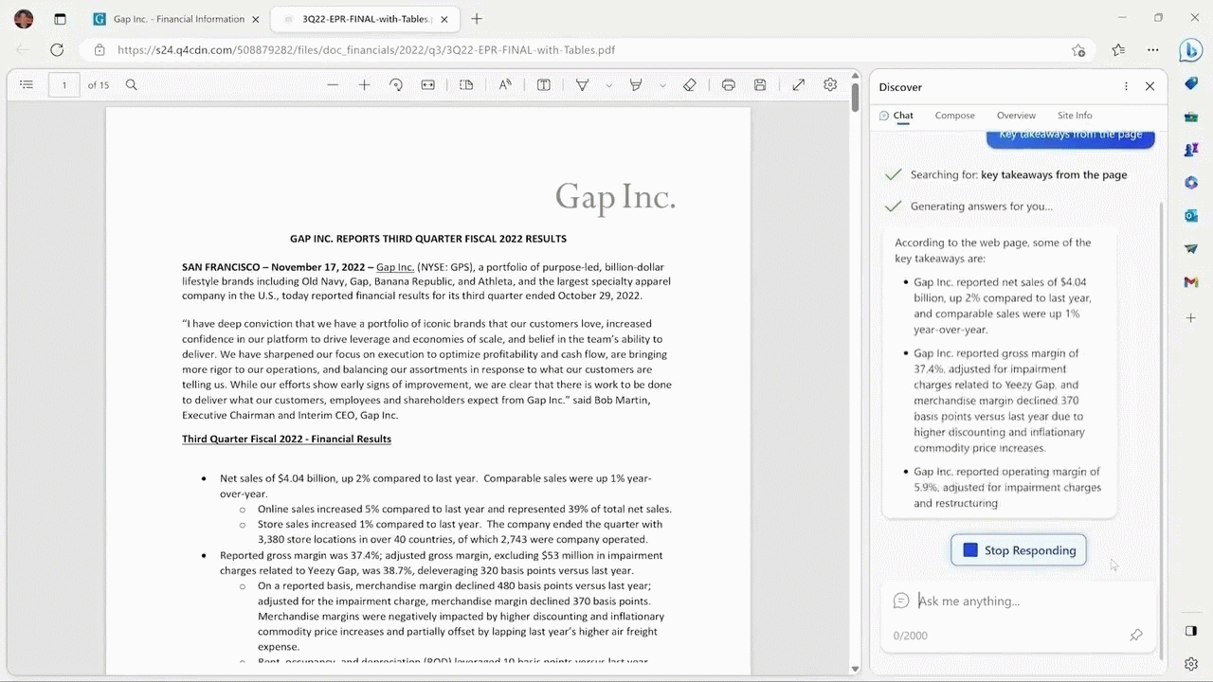Open PDF viewer settings dropdown
The width and height of the screenshot is (1213, 682).
tap(830, 84)
